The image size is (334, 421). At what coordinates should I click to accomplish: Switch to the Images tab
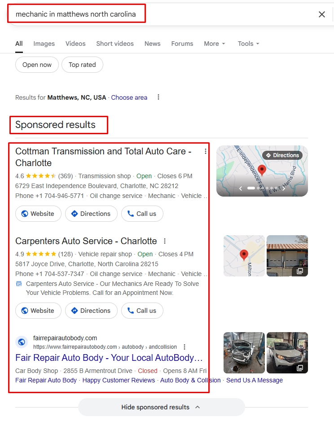tap(44, 44)
